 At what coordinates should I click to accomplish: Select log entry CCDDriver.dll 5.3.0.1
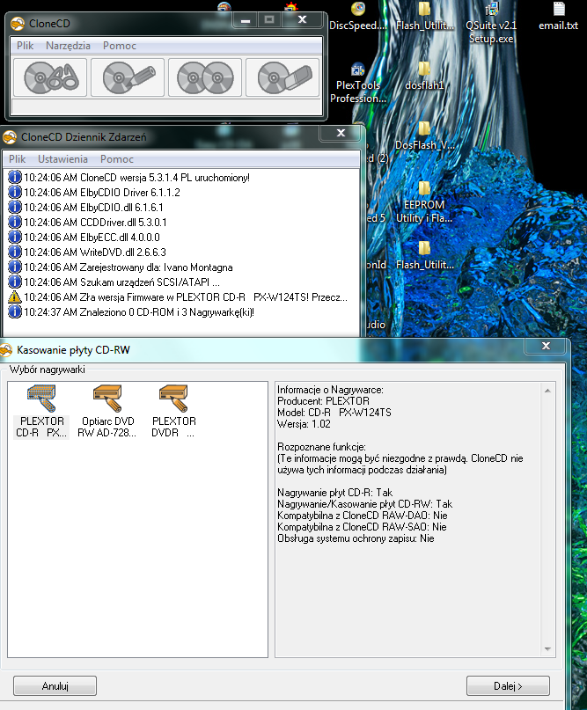tap(88, 223)
